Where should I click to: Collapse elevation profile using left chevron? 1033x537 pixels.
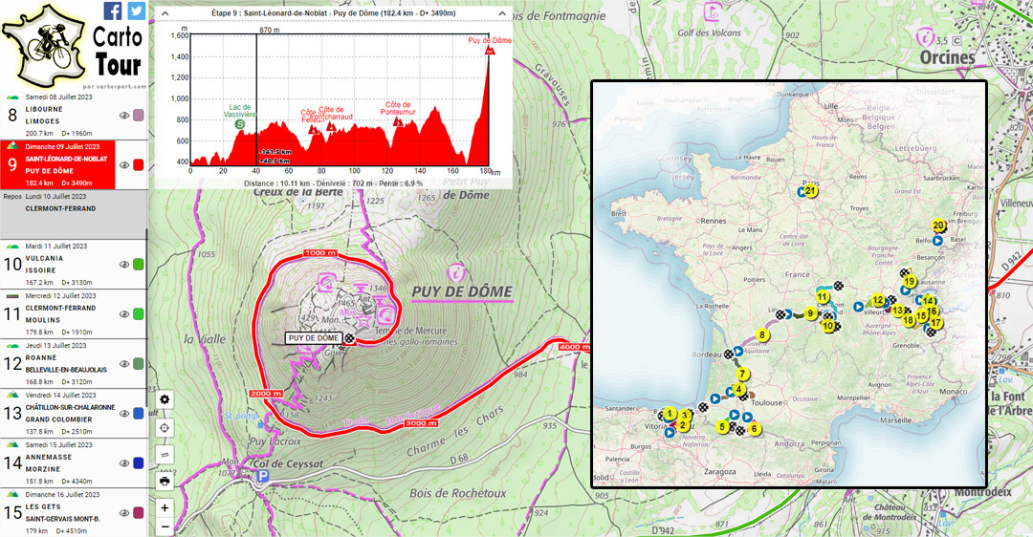(164, 13)
